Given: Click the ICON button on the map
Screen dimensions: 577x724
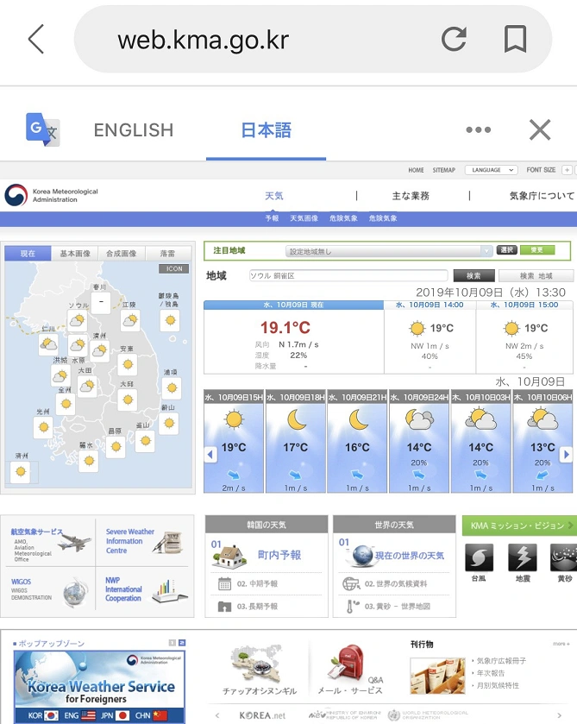Looking at the screenshot, I should 174,268.
